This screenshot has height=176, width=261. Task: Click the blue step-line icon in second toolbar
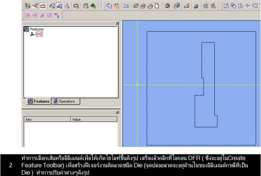pos(57,15)
